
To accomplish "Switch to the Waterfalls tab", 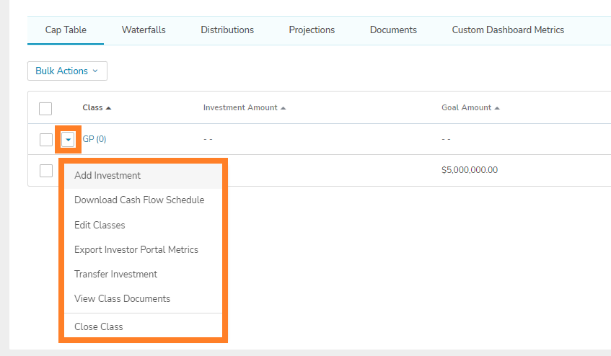I will [x=144, y=30].
